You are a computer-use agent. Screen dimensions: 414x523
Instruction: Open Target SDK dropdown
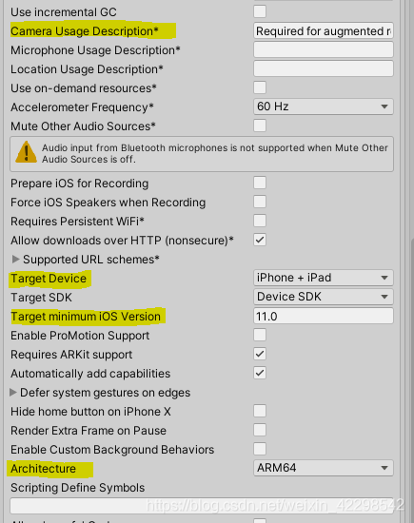324,297
